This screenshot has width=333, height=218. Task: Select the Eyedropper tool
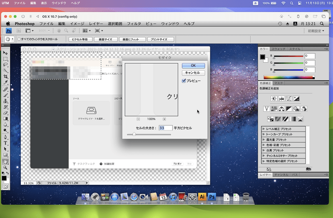(x=5, y=82)
